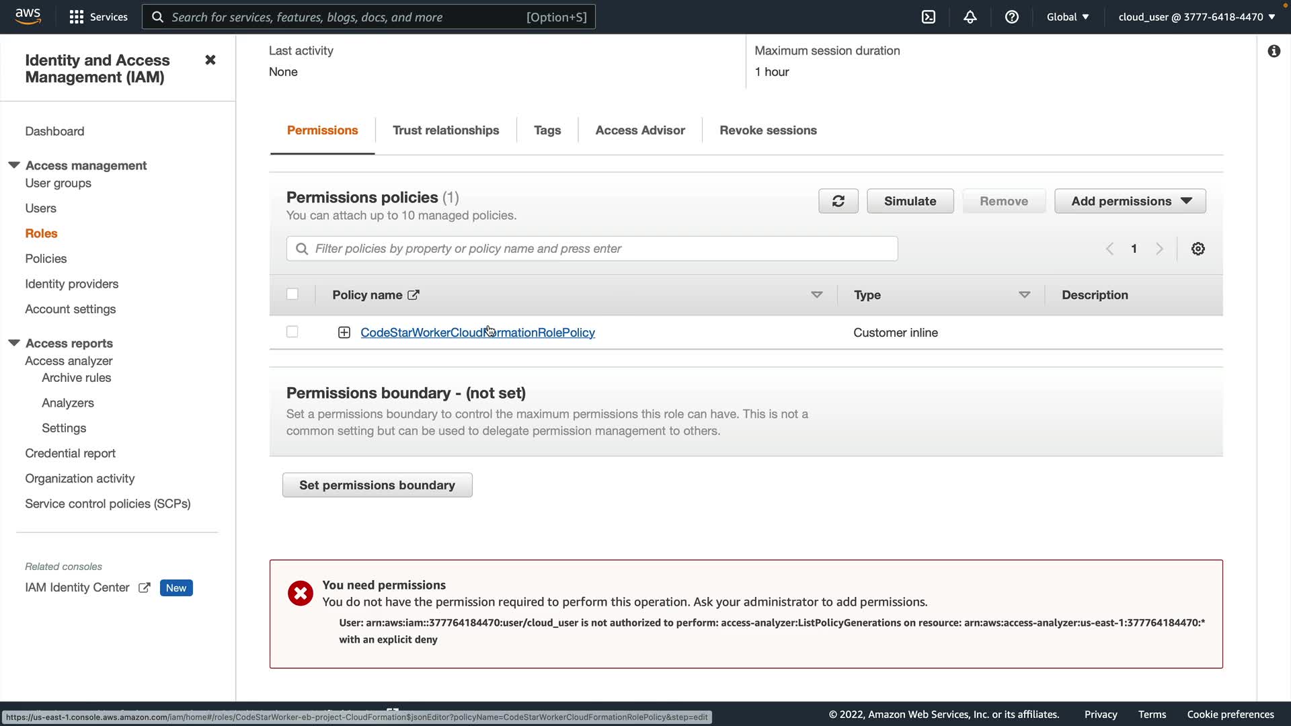This screenshot has width=1291, height=726.
Task: Open the info panel icon
Action: (1274, 51)
